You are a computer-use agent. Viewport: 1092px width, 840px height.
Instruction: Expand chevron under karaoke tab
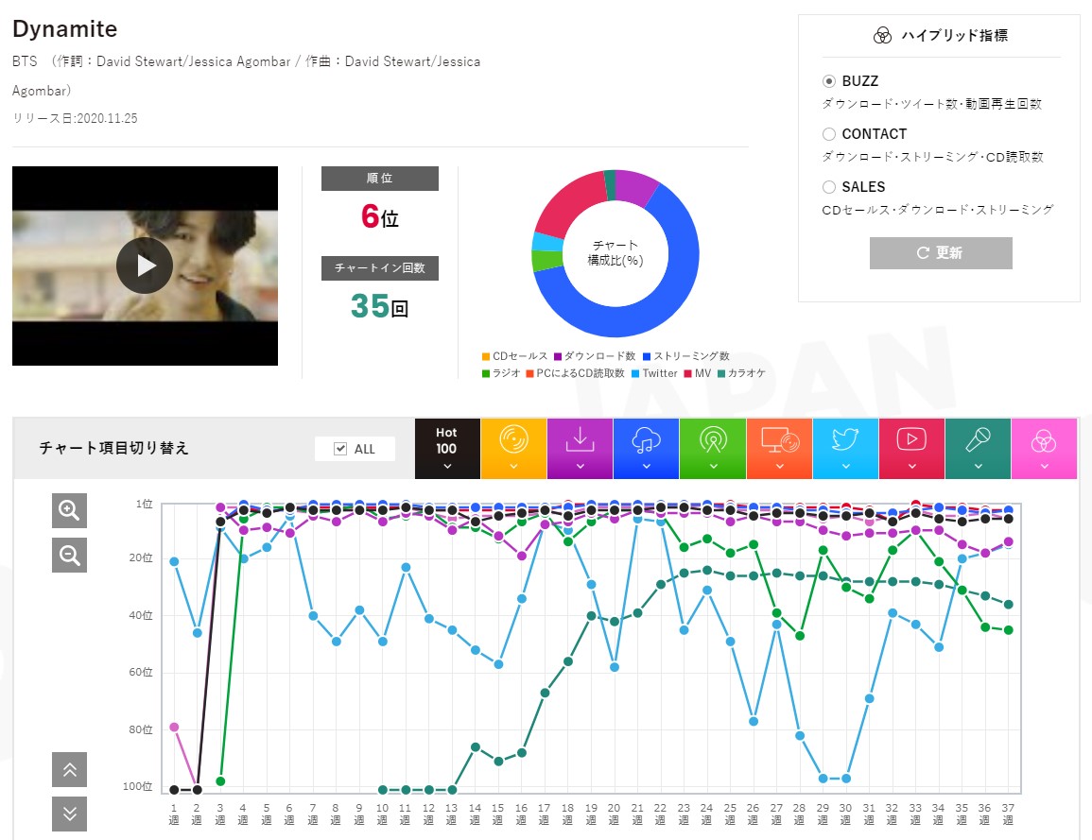click(978, 466)
